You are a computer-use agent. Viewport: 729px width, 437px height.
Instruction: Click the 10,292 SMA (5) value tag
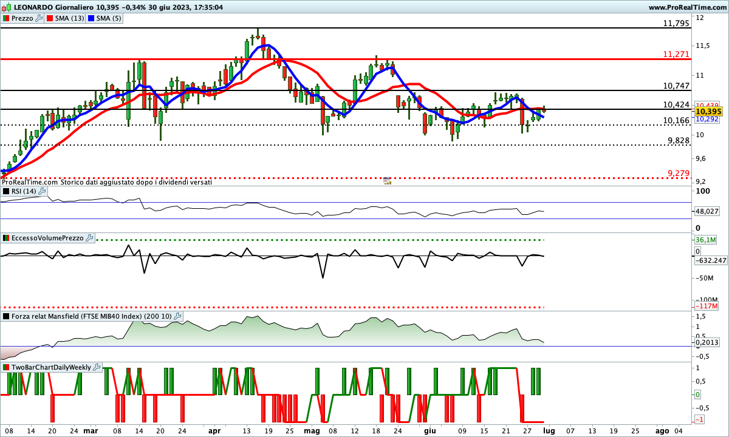click(x=708, y=119)
